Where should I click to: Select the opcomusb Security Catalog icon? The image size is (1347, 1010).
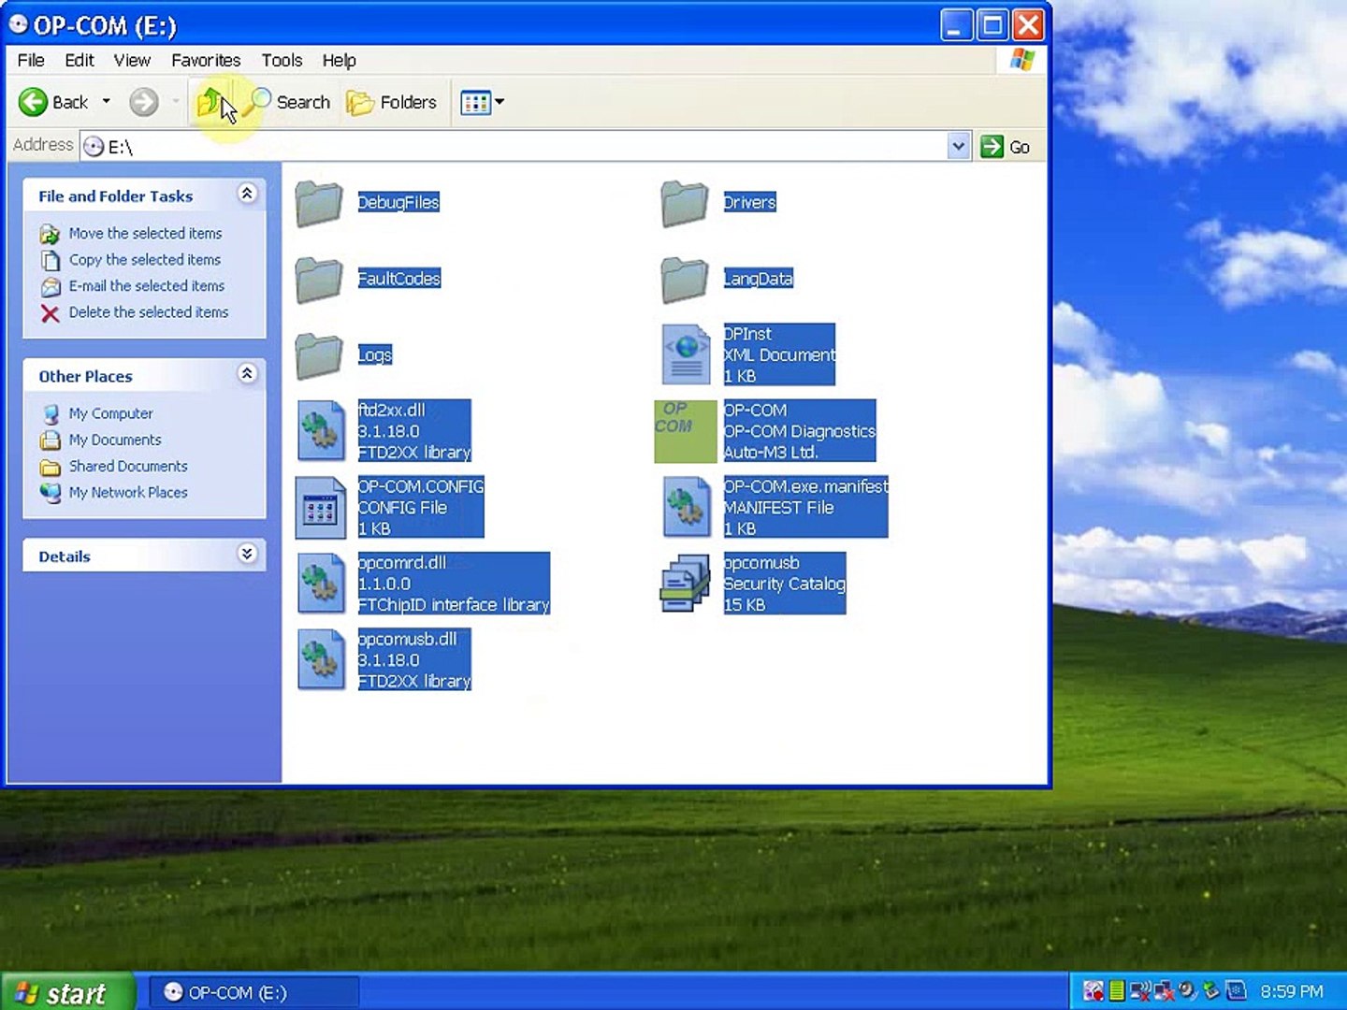[x=685, y=584]
